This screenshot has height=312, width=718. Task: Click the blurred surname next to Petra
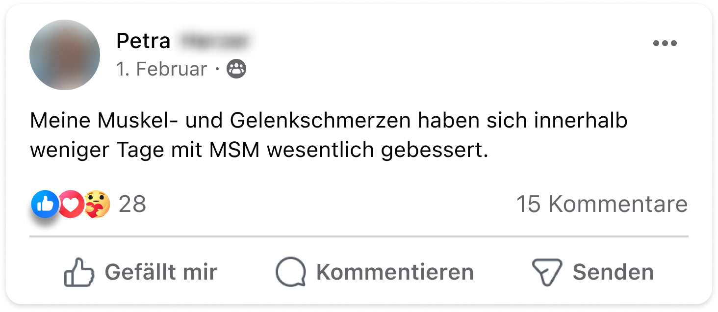[214, 41]
